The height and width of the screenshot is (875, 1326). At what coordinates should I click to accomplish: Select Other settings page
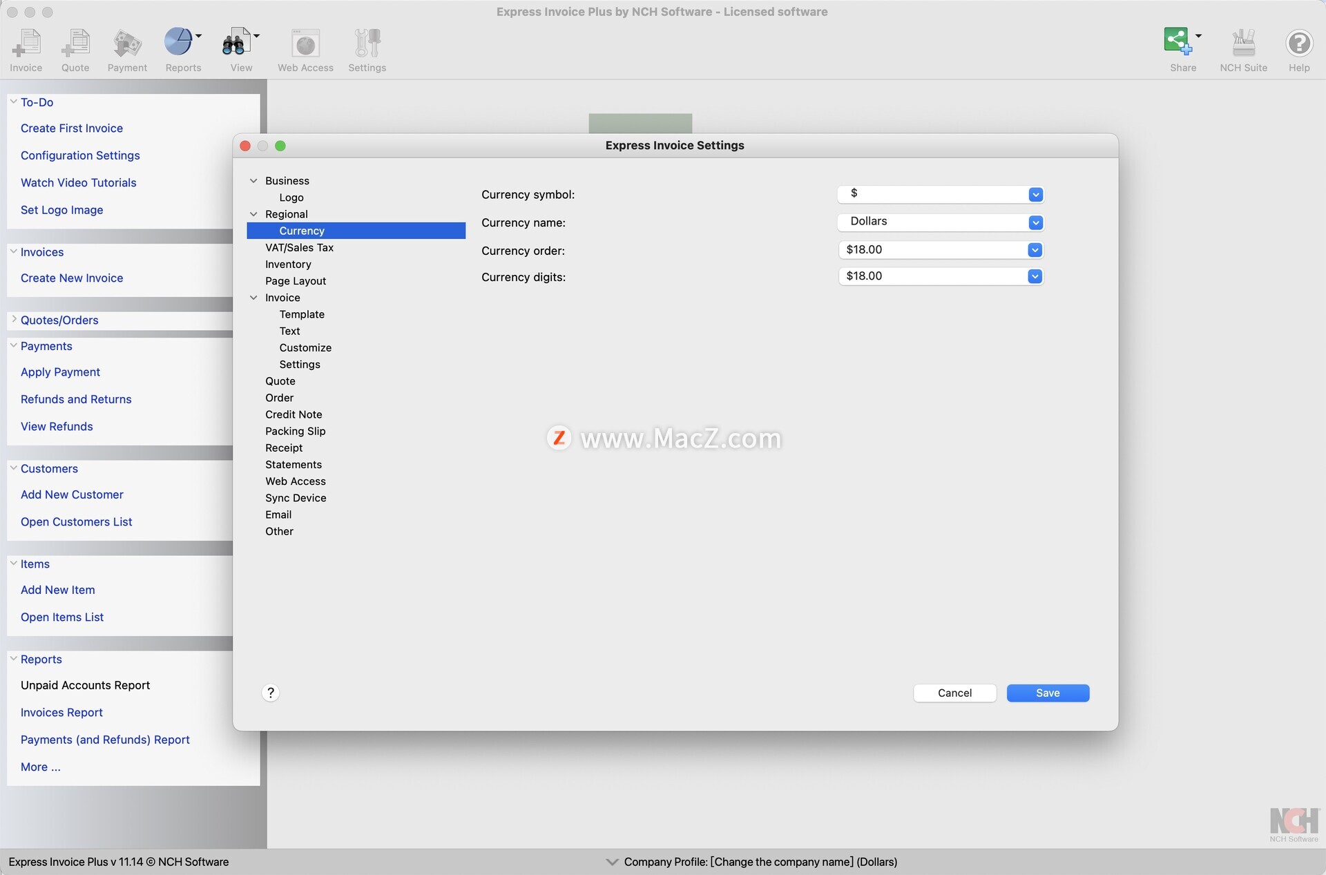[x=279, y=531]
